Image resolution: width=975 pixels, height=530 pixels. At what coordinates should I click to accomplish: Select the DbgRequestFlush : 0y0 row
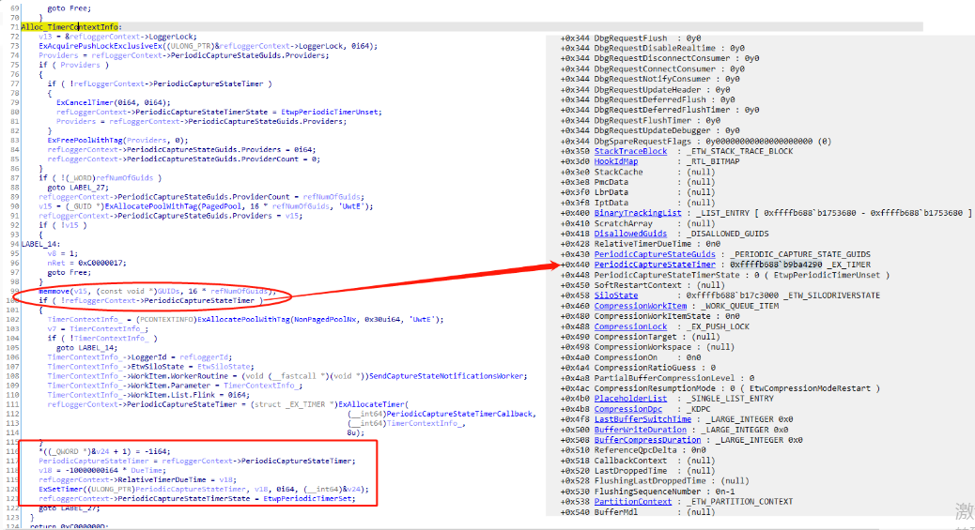tap(630, 38)
